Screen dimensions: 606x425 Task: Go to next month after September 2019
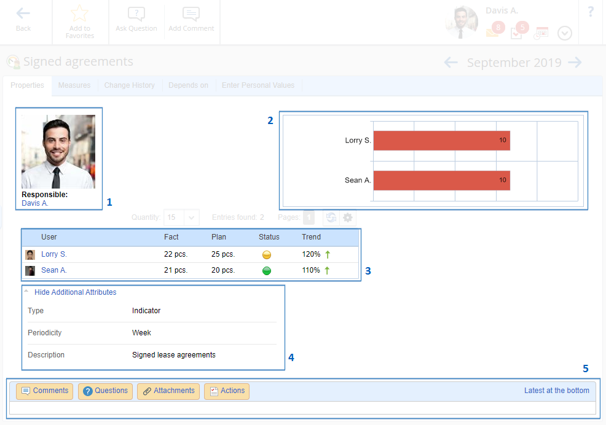tap(575, 62)
